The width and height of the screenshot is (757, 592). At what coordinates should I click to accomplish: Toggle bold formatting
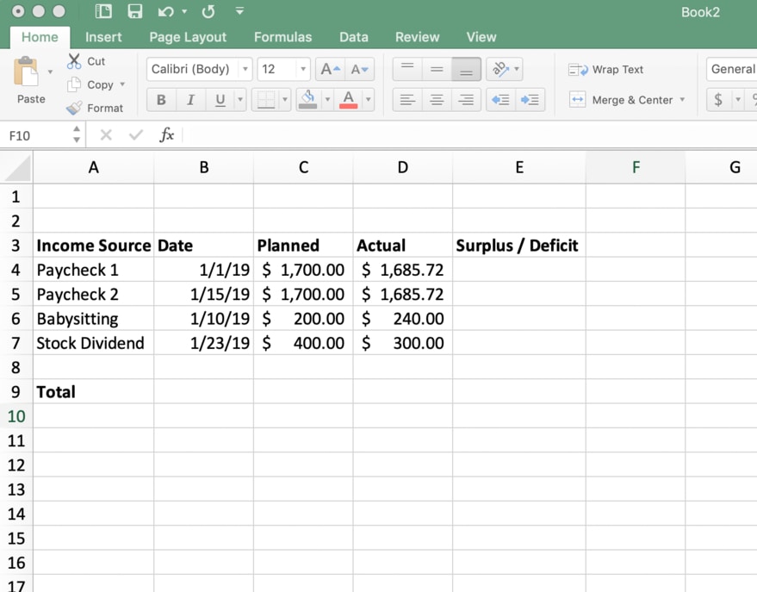[x=160, y=99]
